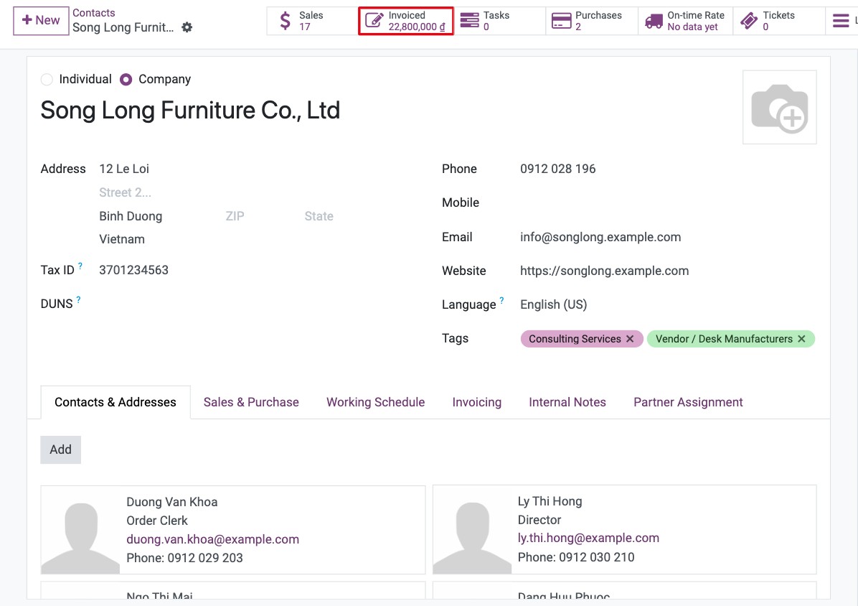Click the On-time Rate truck icon

[x=654, y=21]
